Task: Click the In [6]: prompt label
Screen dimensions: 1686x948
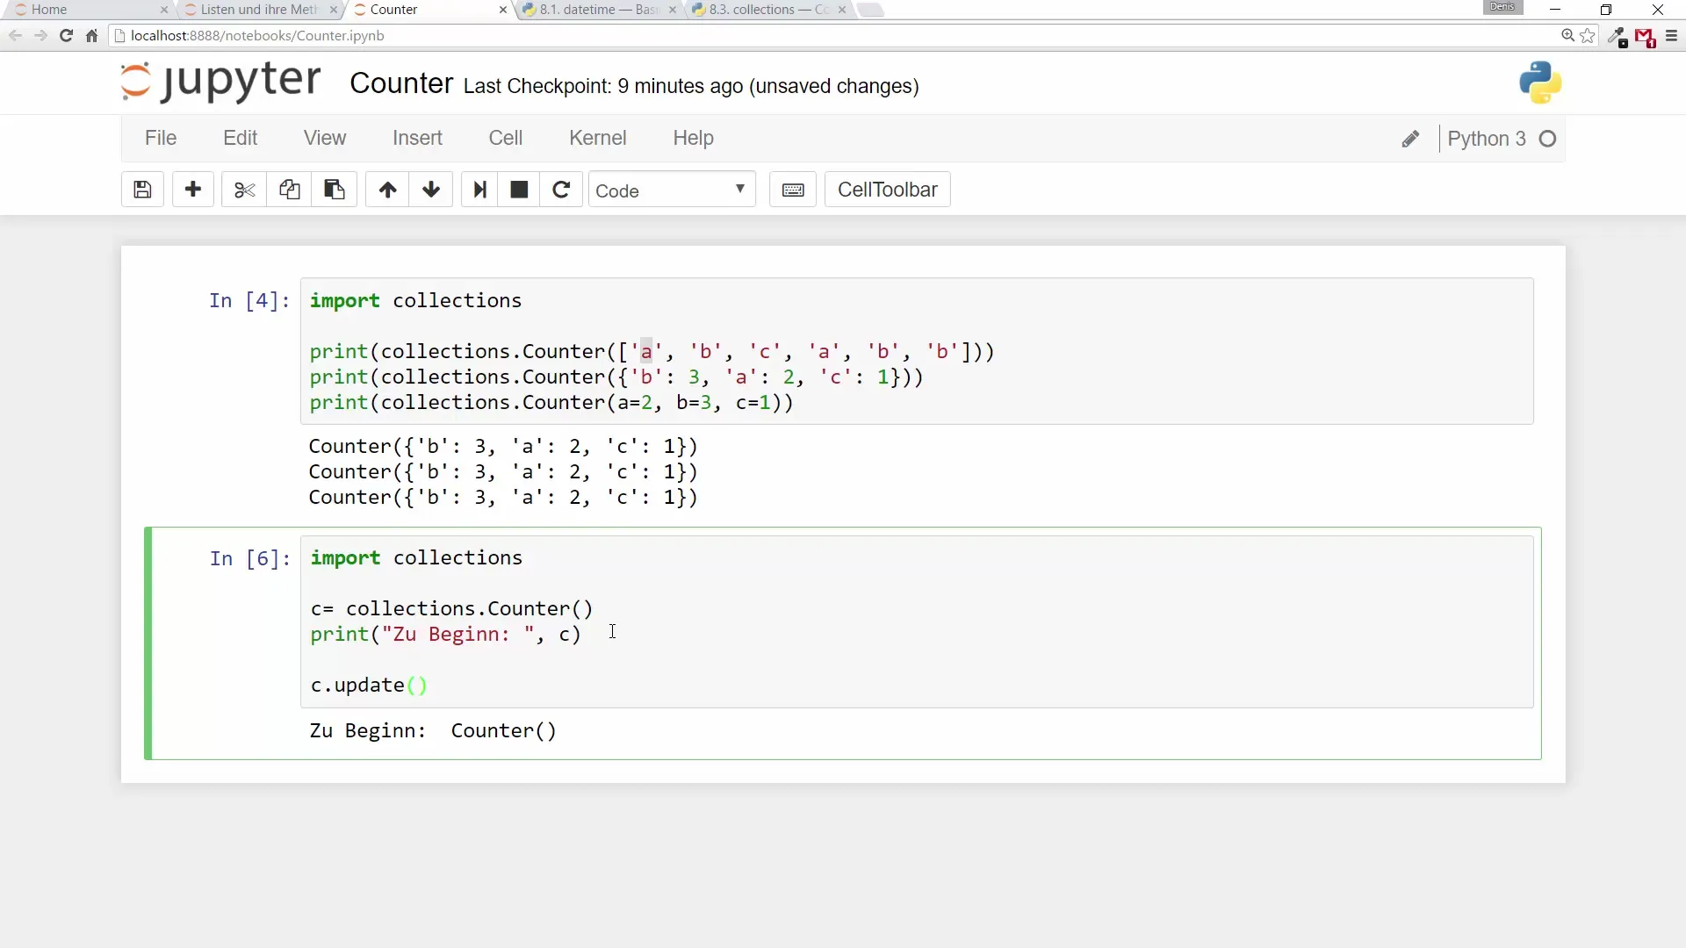Action: [x=250, y=558]
